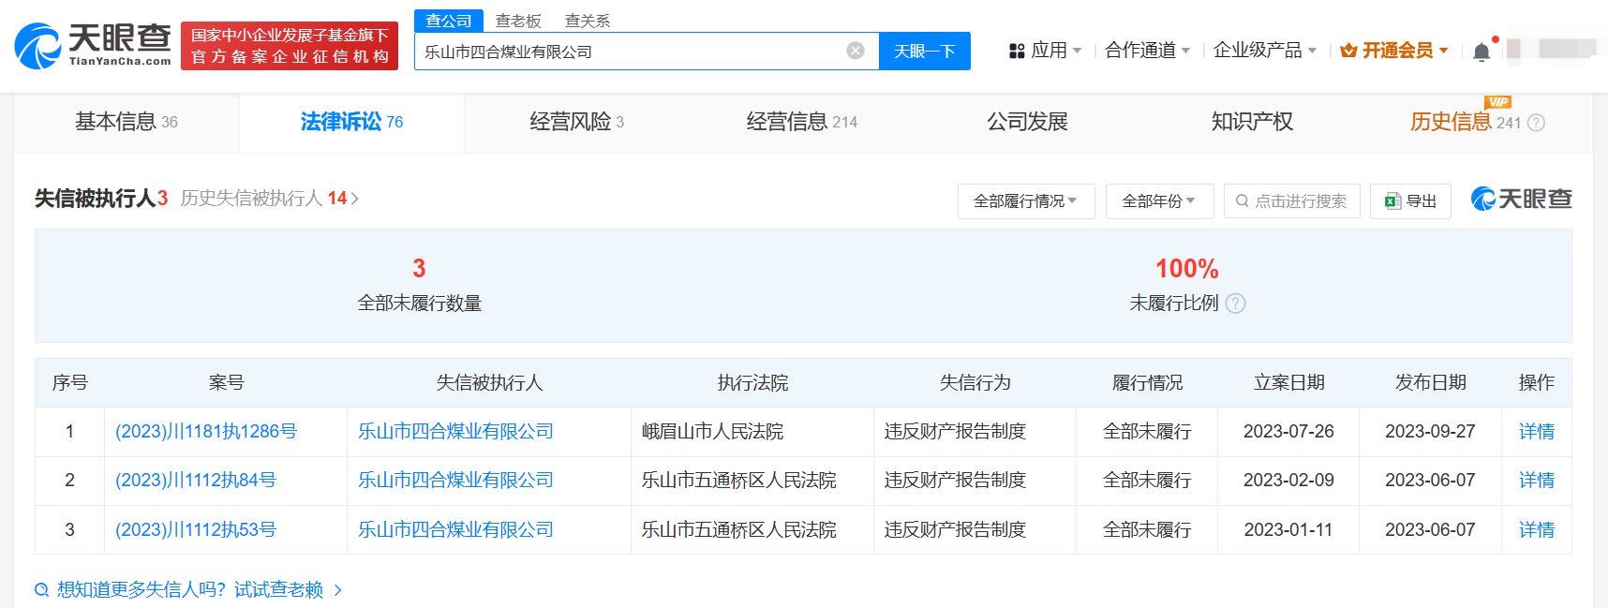The image size is (1608, 608).
Task: Open 历史失信被执行人 14 link
Action: coord(269,199)
